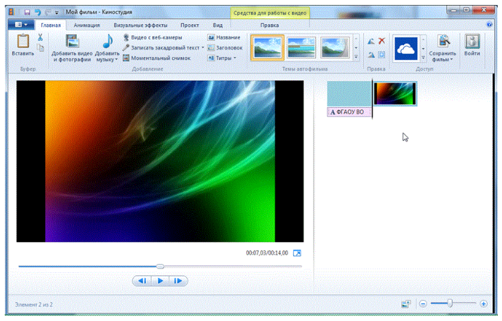View preview in full screen icon

point(297,253)
